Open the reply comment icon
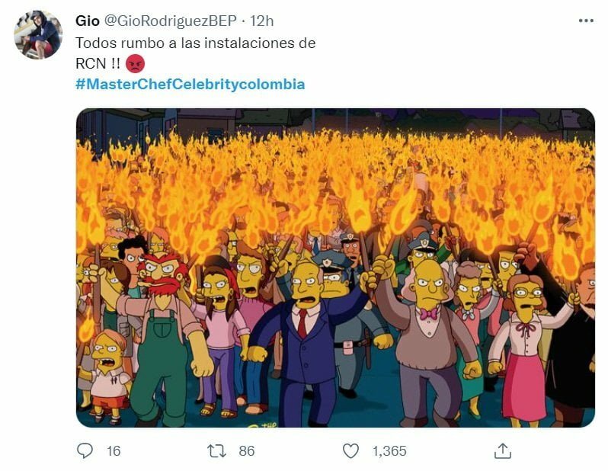Image resolution: width=608 pixels, height=471 pixels. tap(85, 451)
